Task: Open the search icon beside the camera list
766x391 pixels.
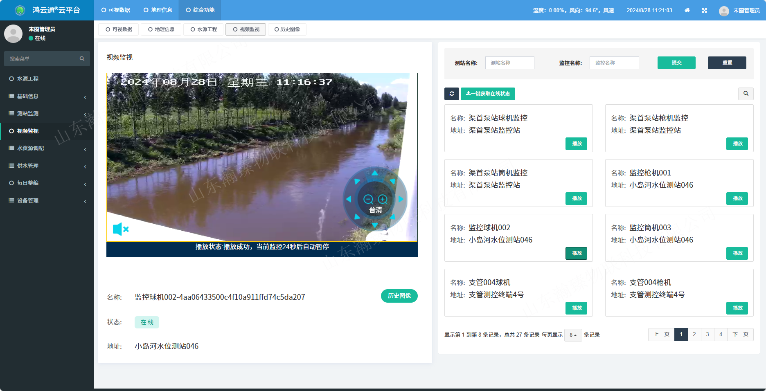Action: (x=746, y=94)
